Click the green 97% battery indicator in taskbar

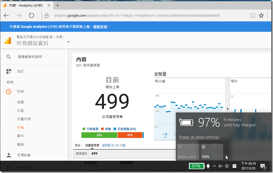(196, 166)
